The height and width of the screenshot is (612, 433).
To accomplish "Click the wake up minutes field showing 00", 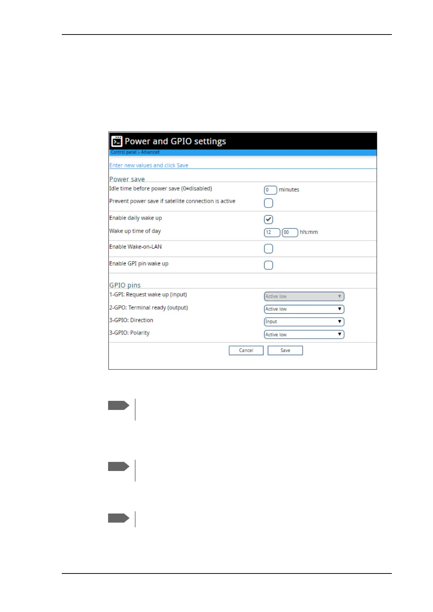I will (290, 232).
